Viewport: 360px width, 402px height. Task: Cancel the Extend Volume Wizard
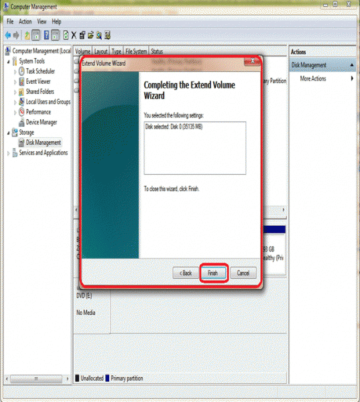243,273
